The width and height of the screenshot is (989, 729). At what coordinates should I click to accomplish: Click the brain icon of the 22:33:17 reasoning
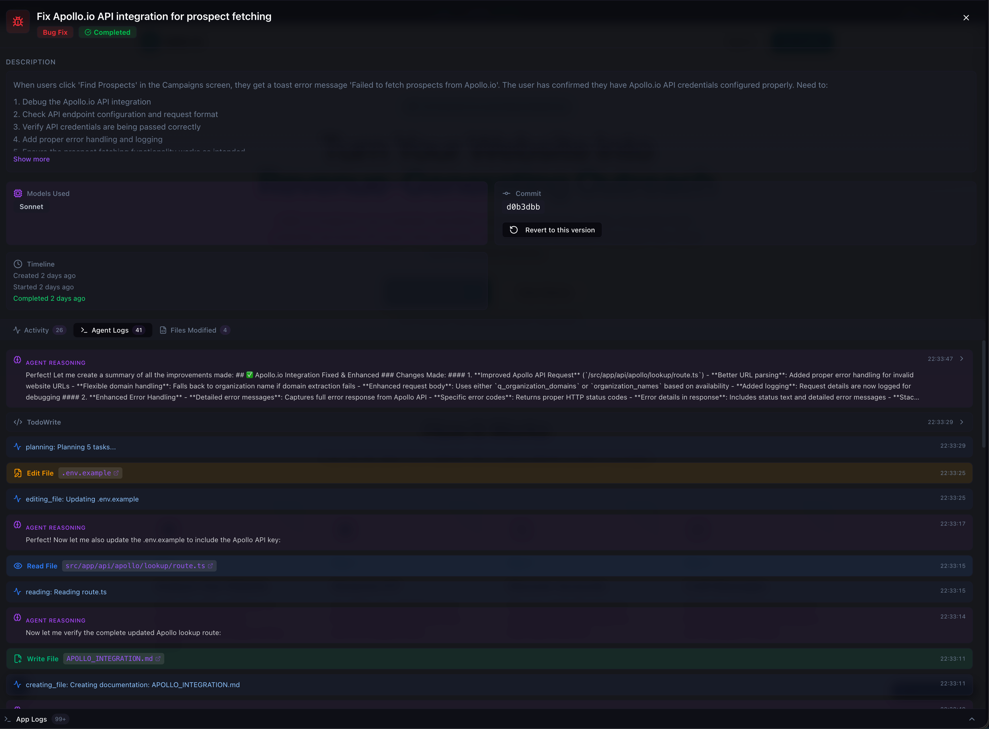pos(17,525)
